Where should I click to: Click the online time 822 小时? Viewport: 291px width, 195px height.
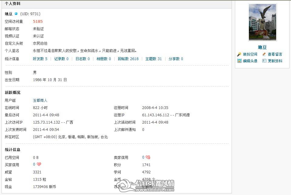[x=40, y=108]
